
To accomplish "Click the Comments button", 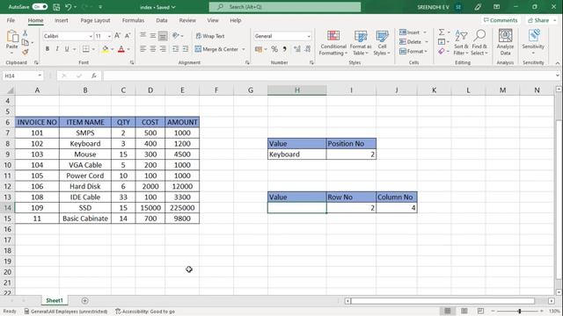I will click(x=501, y=20).
